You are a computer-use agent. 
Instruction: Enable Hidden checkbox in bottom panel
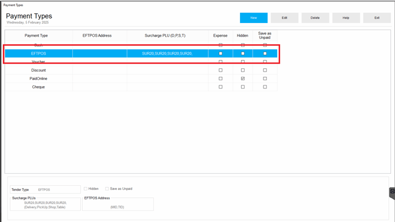coord(86,189)
